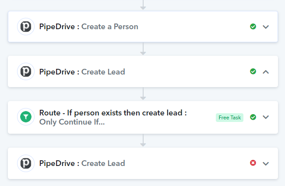The height and width of the screenshot is (186, 285).
Task: Click the green checkmark on the expanded Create Lead step
Action: tap(253, 71)
